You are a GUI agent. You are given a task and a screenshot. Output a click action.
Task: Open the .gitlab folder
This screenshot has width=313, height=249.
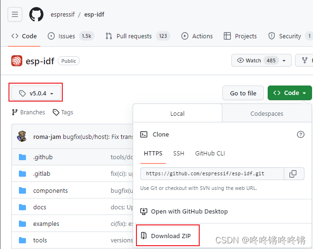[42, 174]
